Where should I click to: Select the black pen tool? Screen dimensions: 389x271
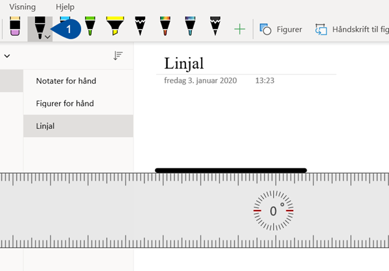pos(40,28)
